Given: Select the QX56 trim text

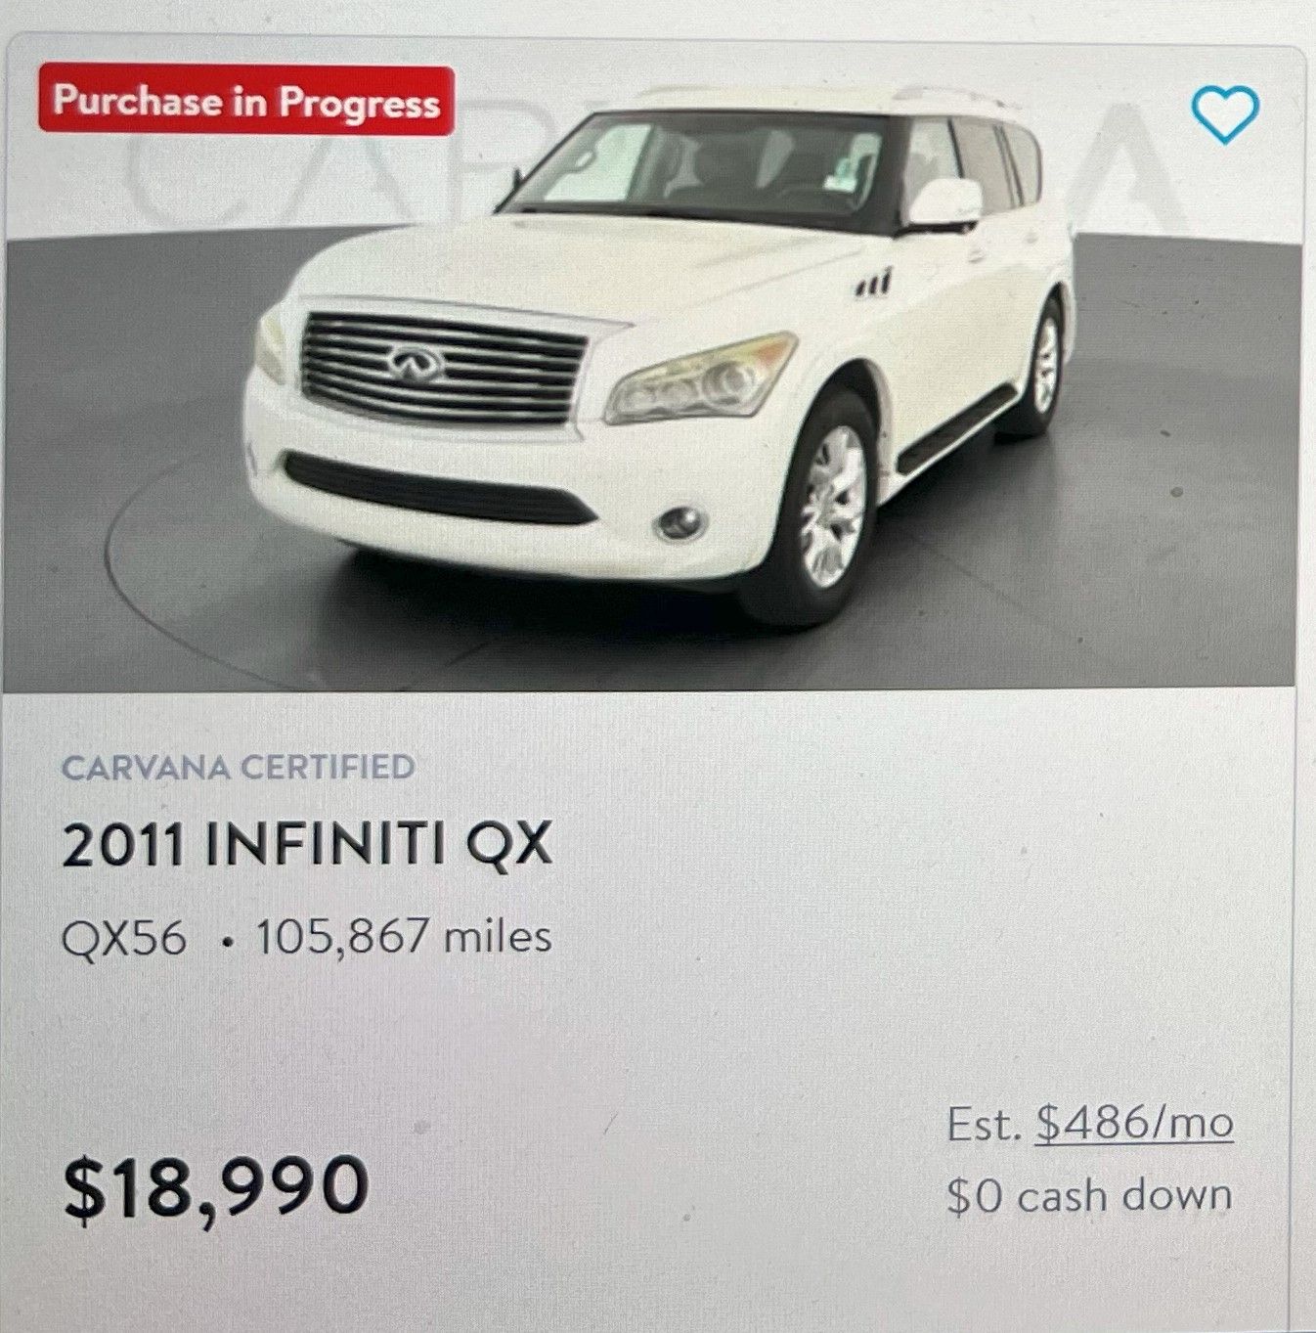Looking at the screenshot, I should pyautogui.click(x=124, y=938).
